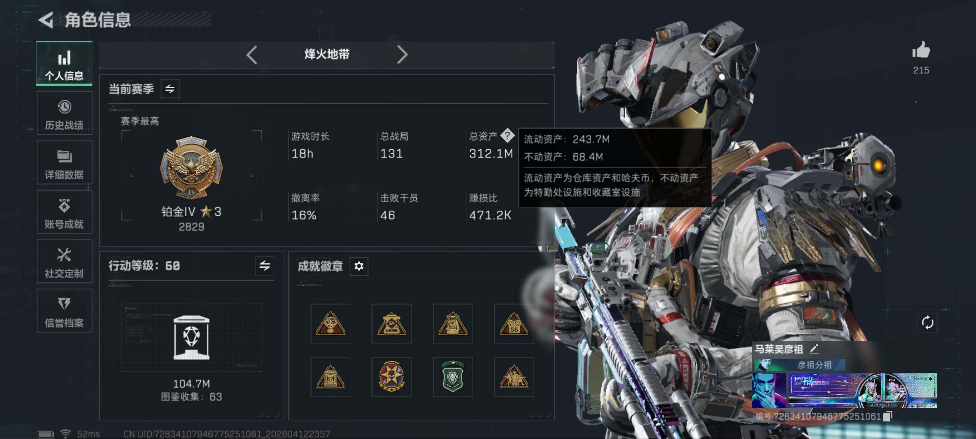
Task: Open the 信誉档案 section
Action: [x=64, y=311]
